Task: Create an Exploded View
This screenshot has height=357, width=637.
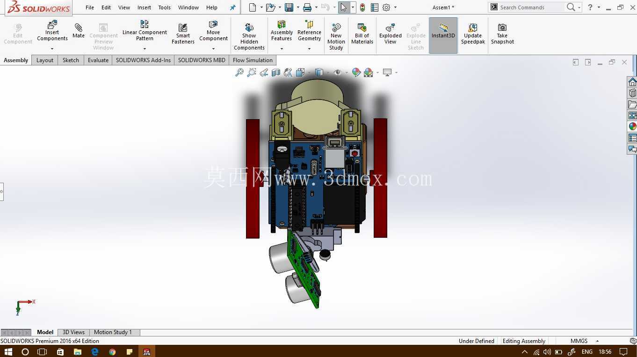Action: tap(391, 34)
